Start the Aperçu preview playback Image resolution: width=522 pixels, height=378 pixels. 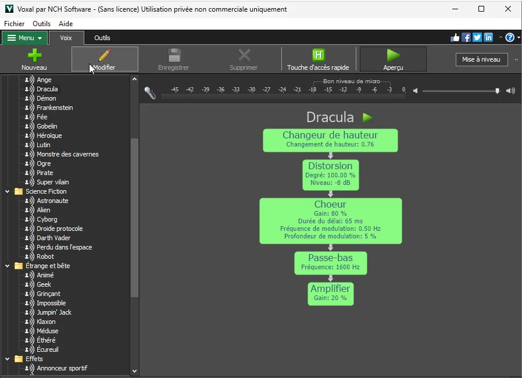[393, 55]
